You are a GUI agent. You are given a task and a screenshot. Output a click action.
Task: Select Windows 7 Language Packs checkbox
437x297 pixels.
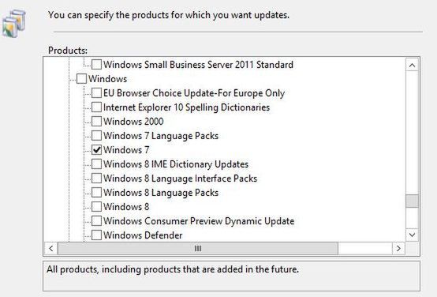96,136
